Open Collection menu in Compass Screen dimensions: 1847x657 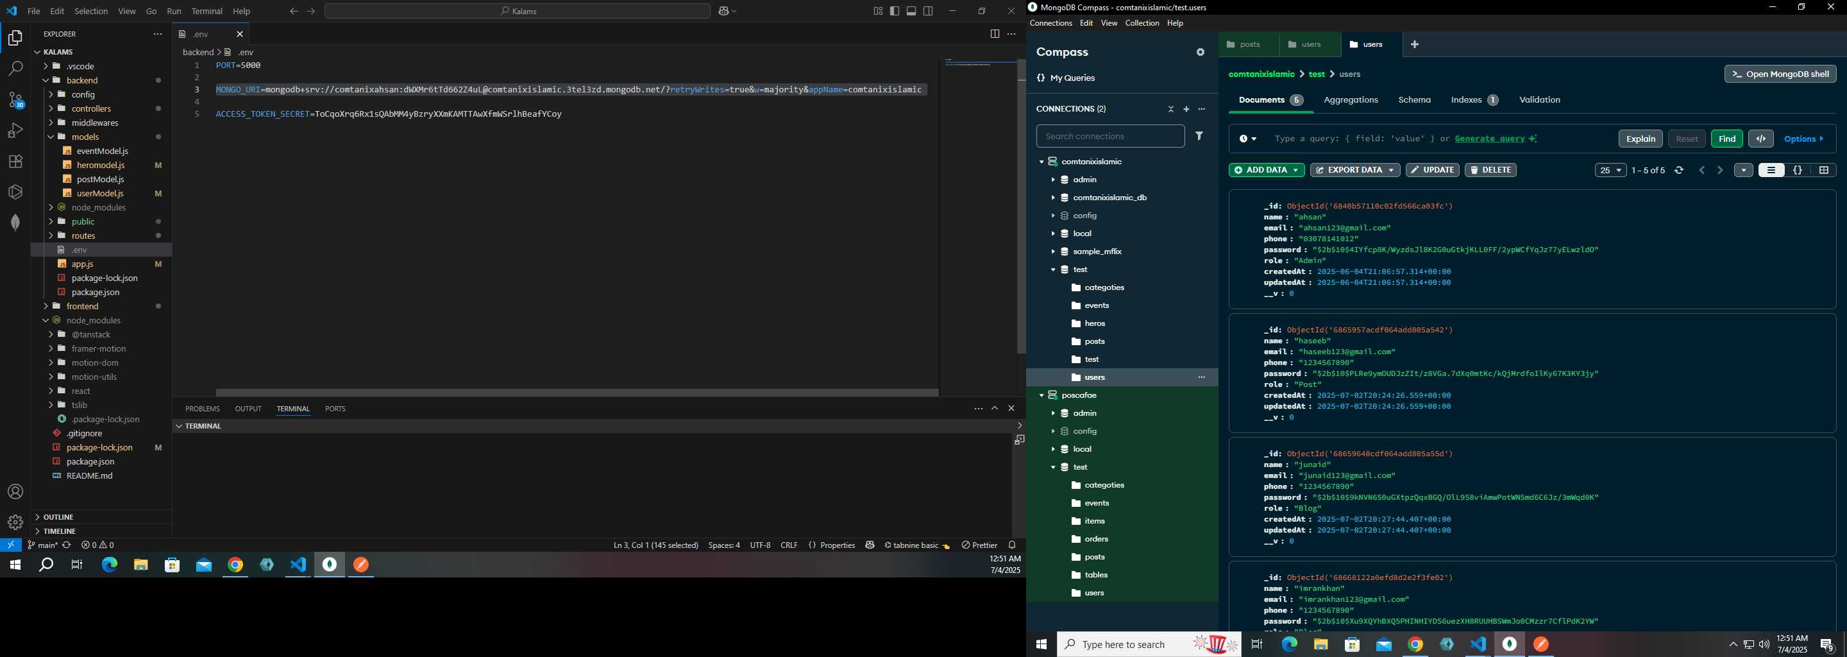tap(1142, 24)
